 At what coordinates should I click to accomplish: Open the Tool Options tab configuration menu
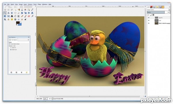pos(29,40)
